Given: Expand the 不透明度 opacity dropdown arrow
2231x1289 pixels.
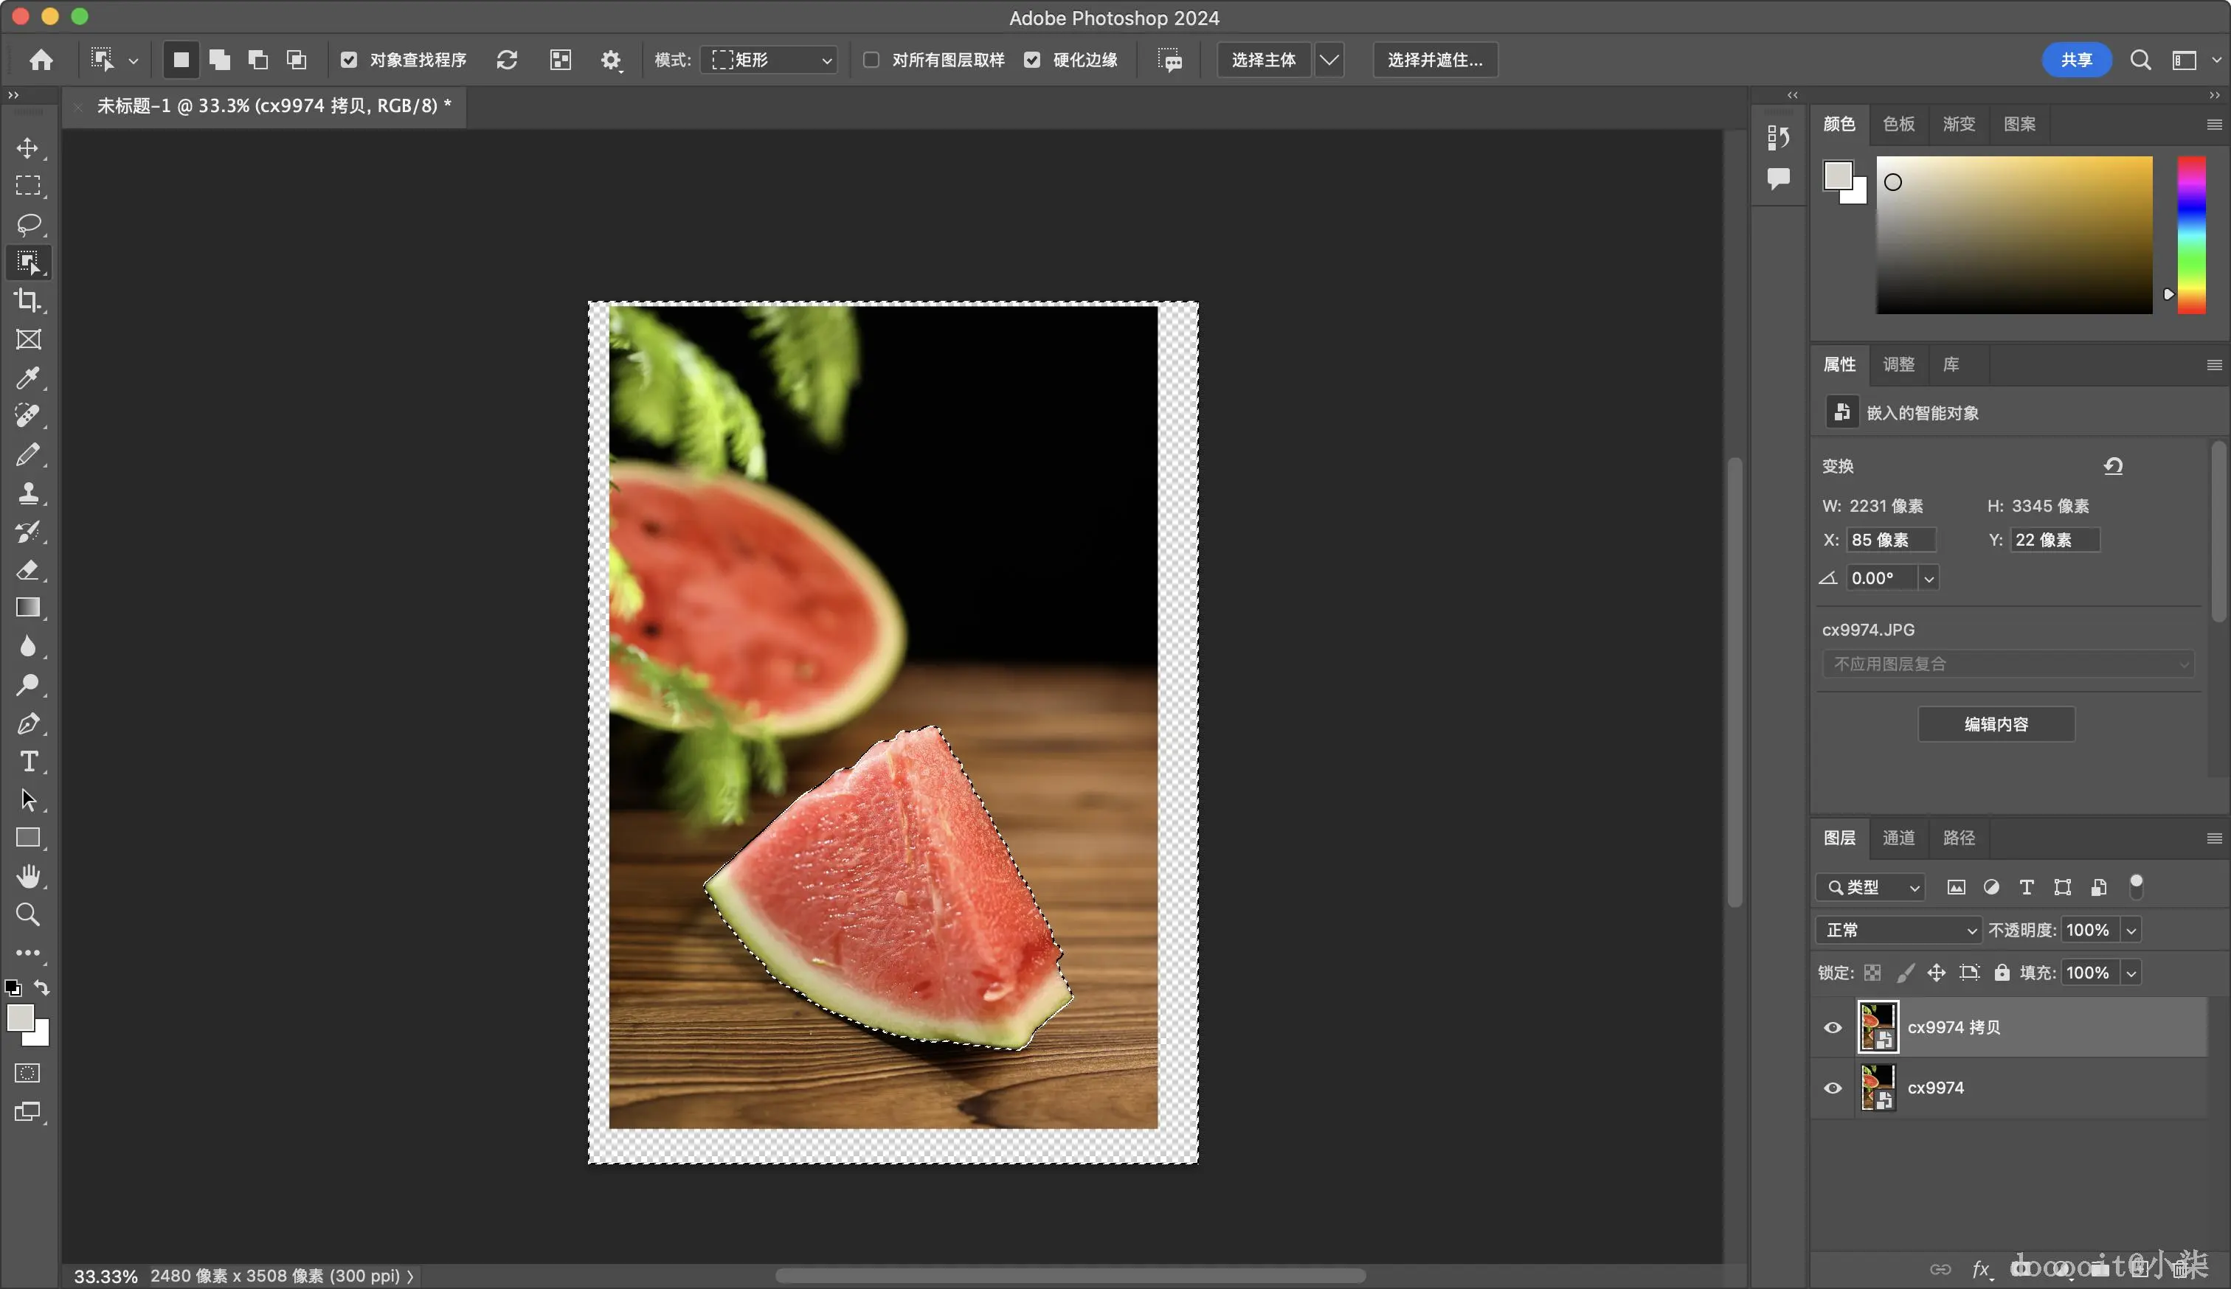Looking at the screenshot, I should click(x=2132, y=930).
